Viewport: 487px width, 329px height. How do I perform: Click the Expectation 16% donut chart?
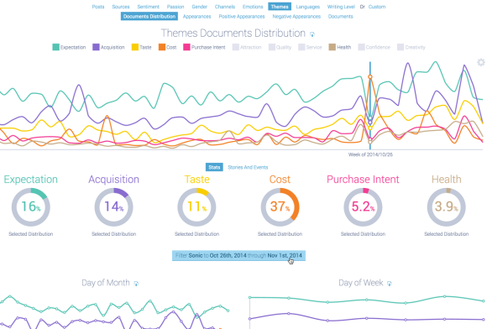(31, 207)
